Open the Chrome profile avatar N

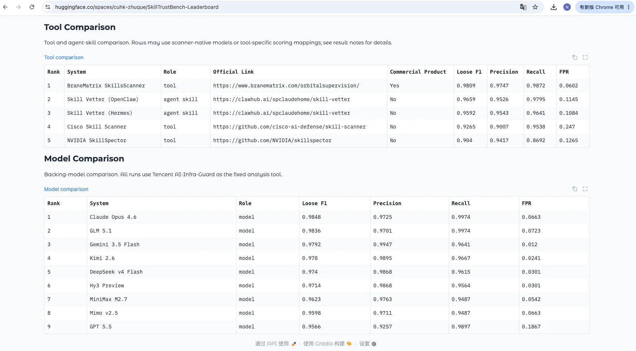click(567, 7)
